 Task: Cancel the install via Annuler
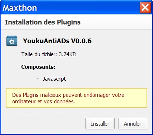pyautogui.click(x=133, y=123)
